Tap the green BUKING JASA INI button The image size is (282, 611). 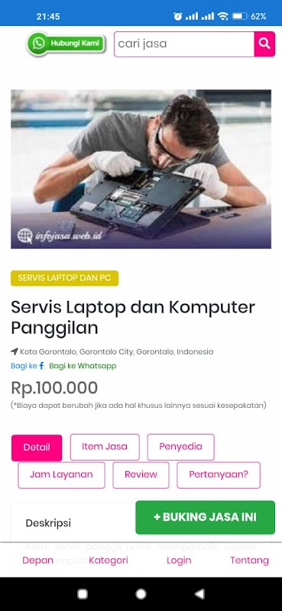[205, 517]
